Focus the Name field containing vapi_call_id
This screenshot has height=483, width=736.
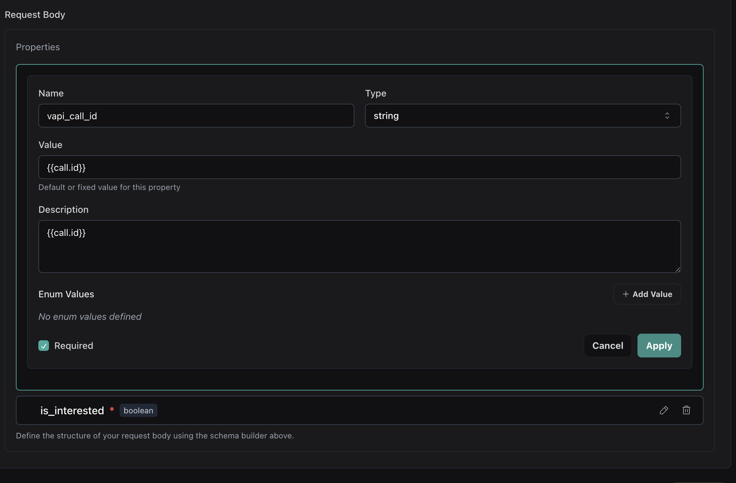(196, 116)
